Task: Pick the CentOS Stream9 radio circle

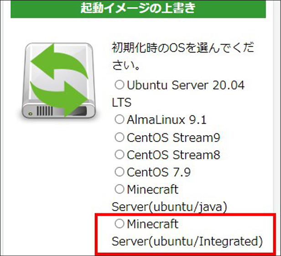Action: tap(119, 137)
